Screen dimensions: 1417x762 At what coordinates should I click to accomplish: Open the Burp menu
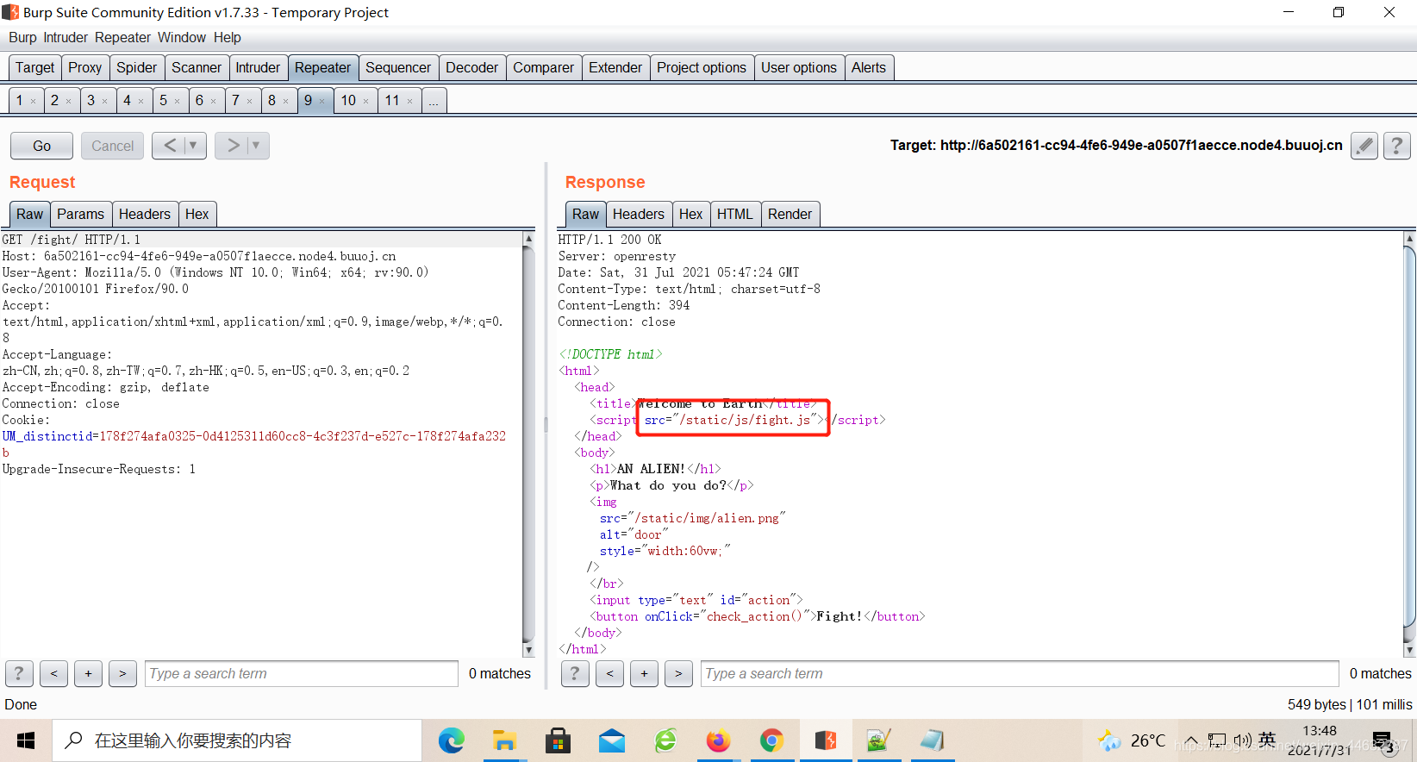pos(22,37)
